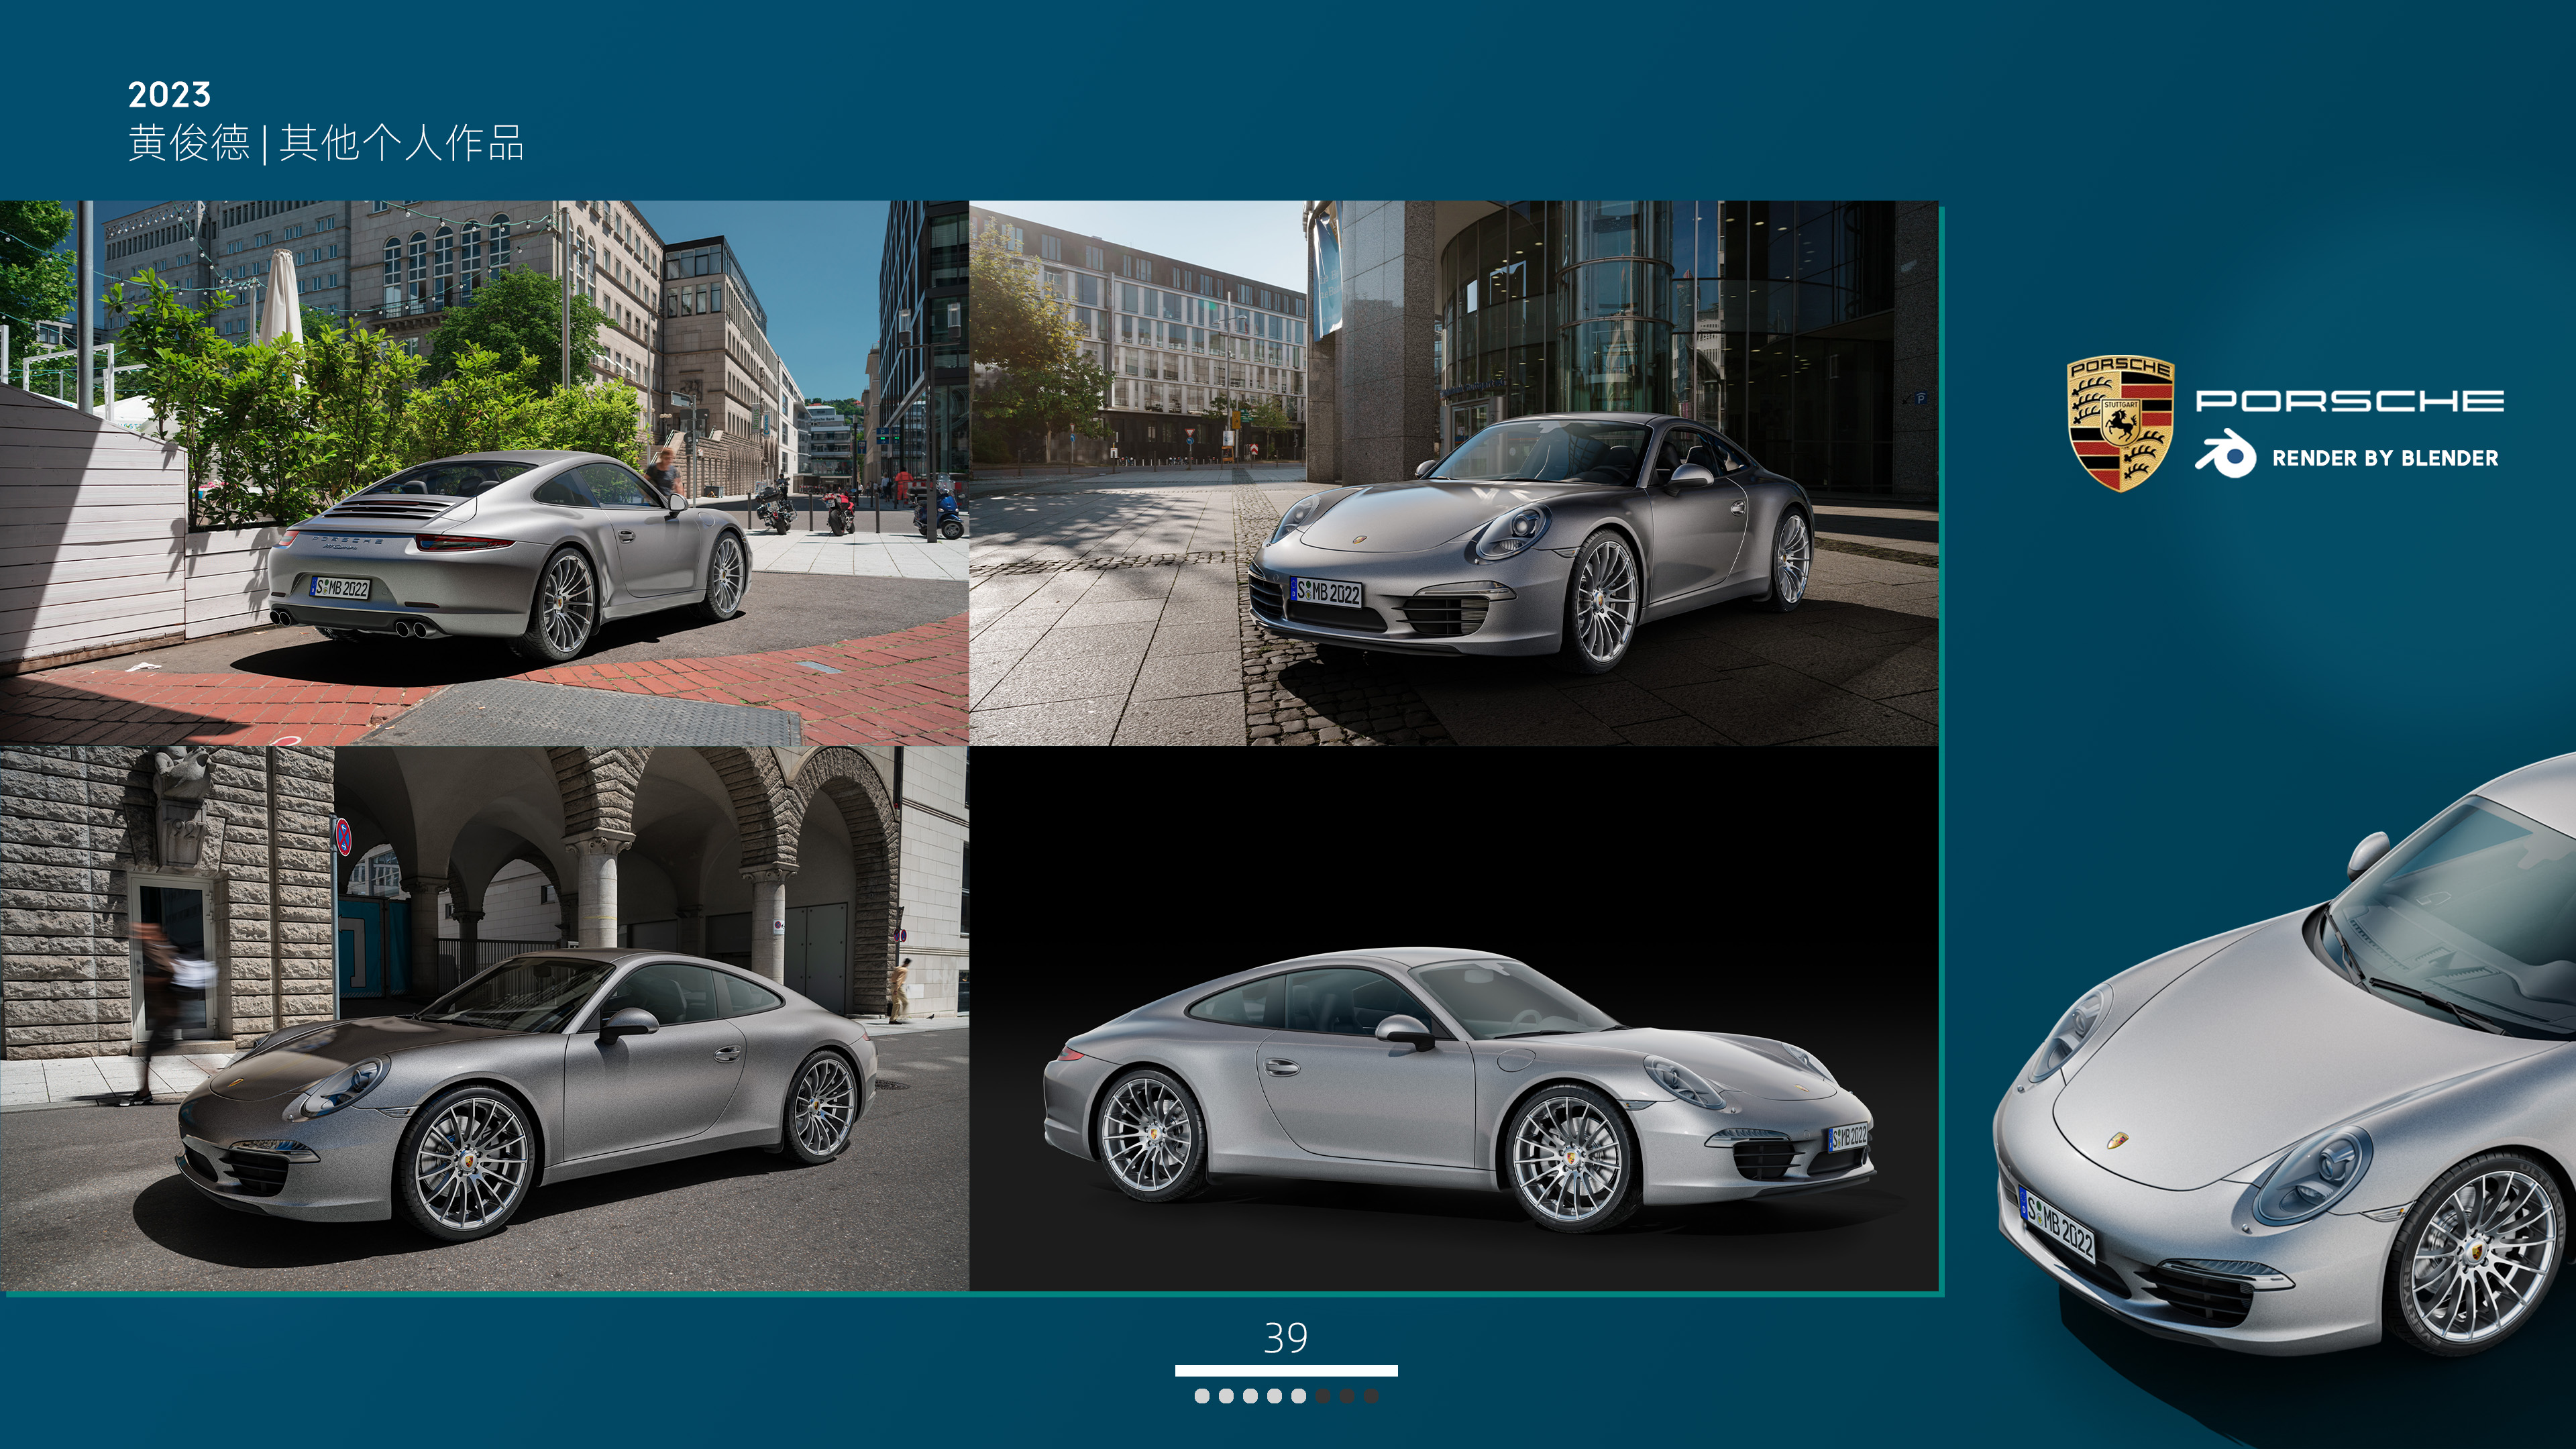Image resolution: width=2576 pixels, height=1449 pixels.
Task: Click the white progress bar below 39
Action: (x=1286, y=1371)
